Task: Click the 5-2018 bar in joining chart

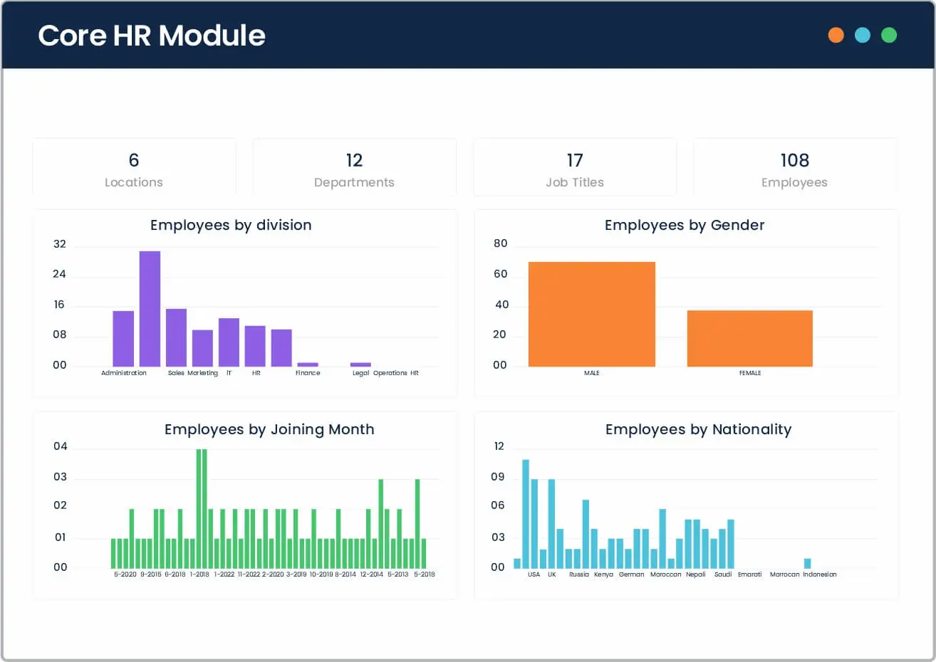Action: tap(424, 552)
